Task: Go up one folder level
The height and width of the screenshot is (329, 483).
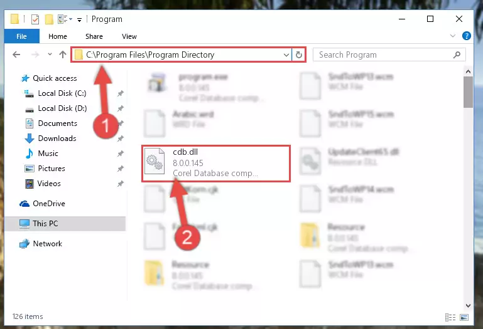Action: point(63,55)
